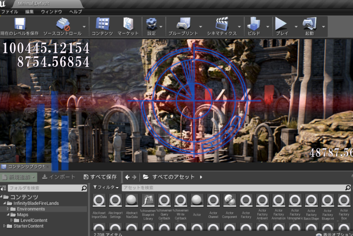Select Abstract NavData asset
This screenshot has width=353, height=236.
132,206
